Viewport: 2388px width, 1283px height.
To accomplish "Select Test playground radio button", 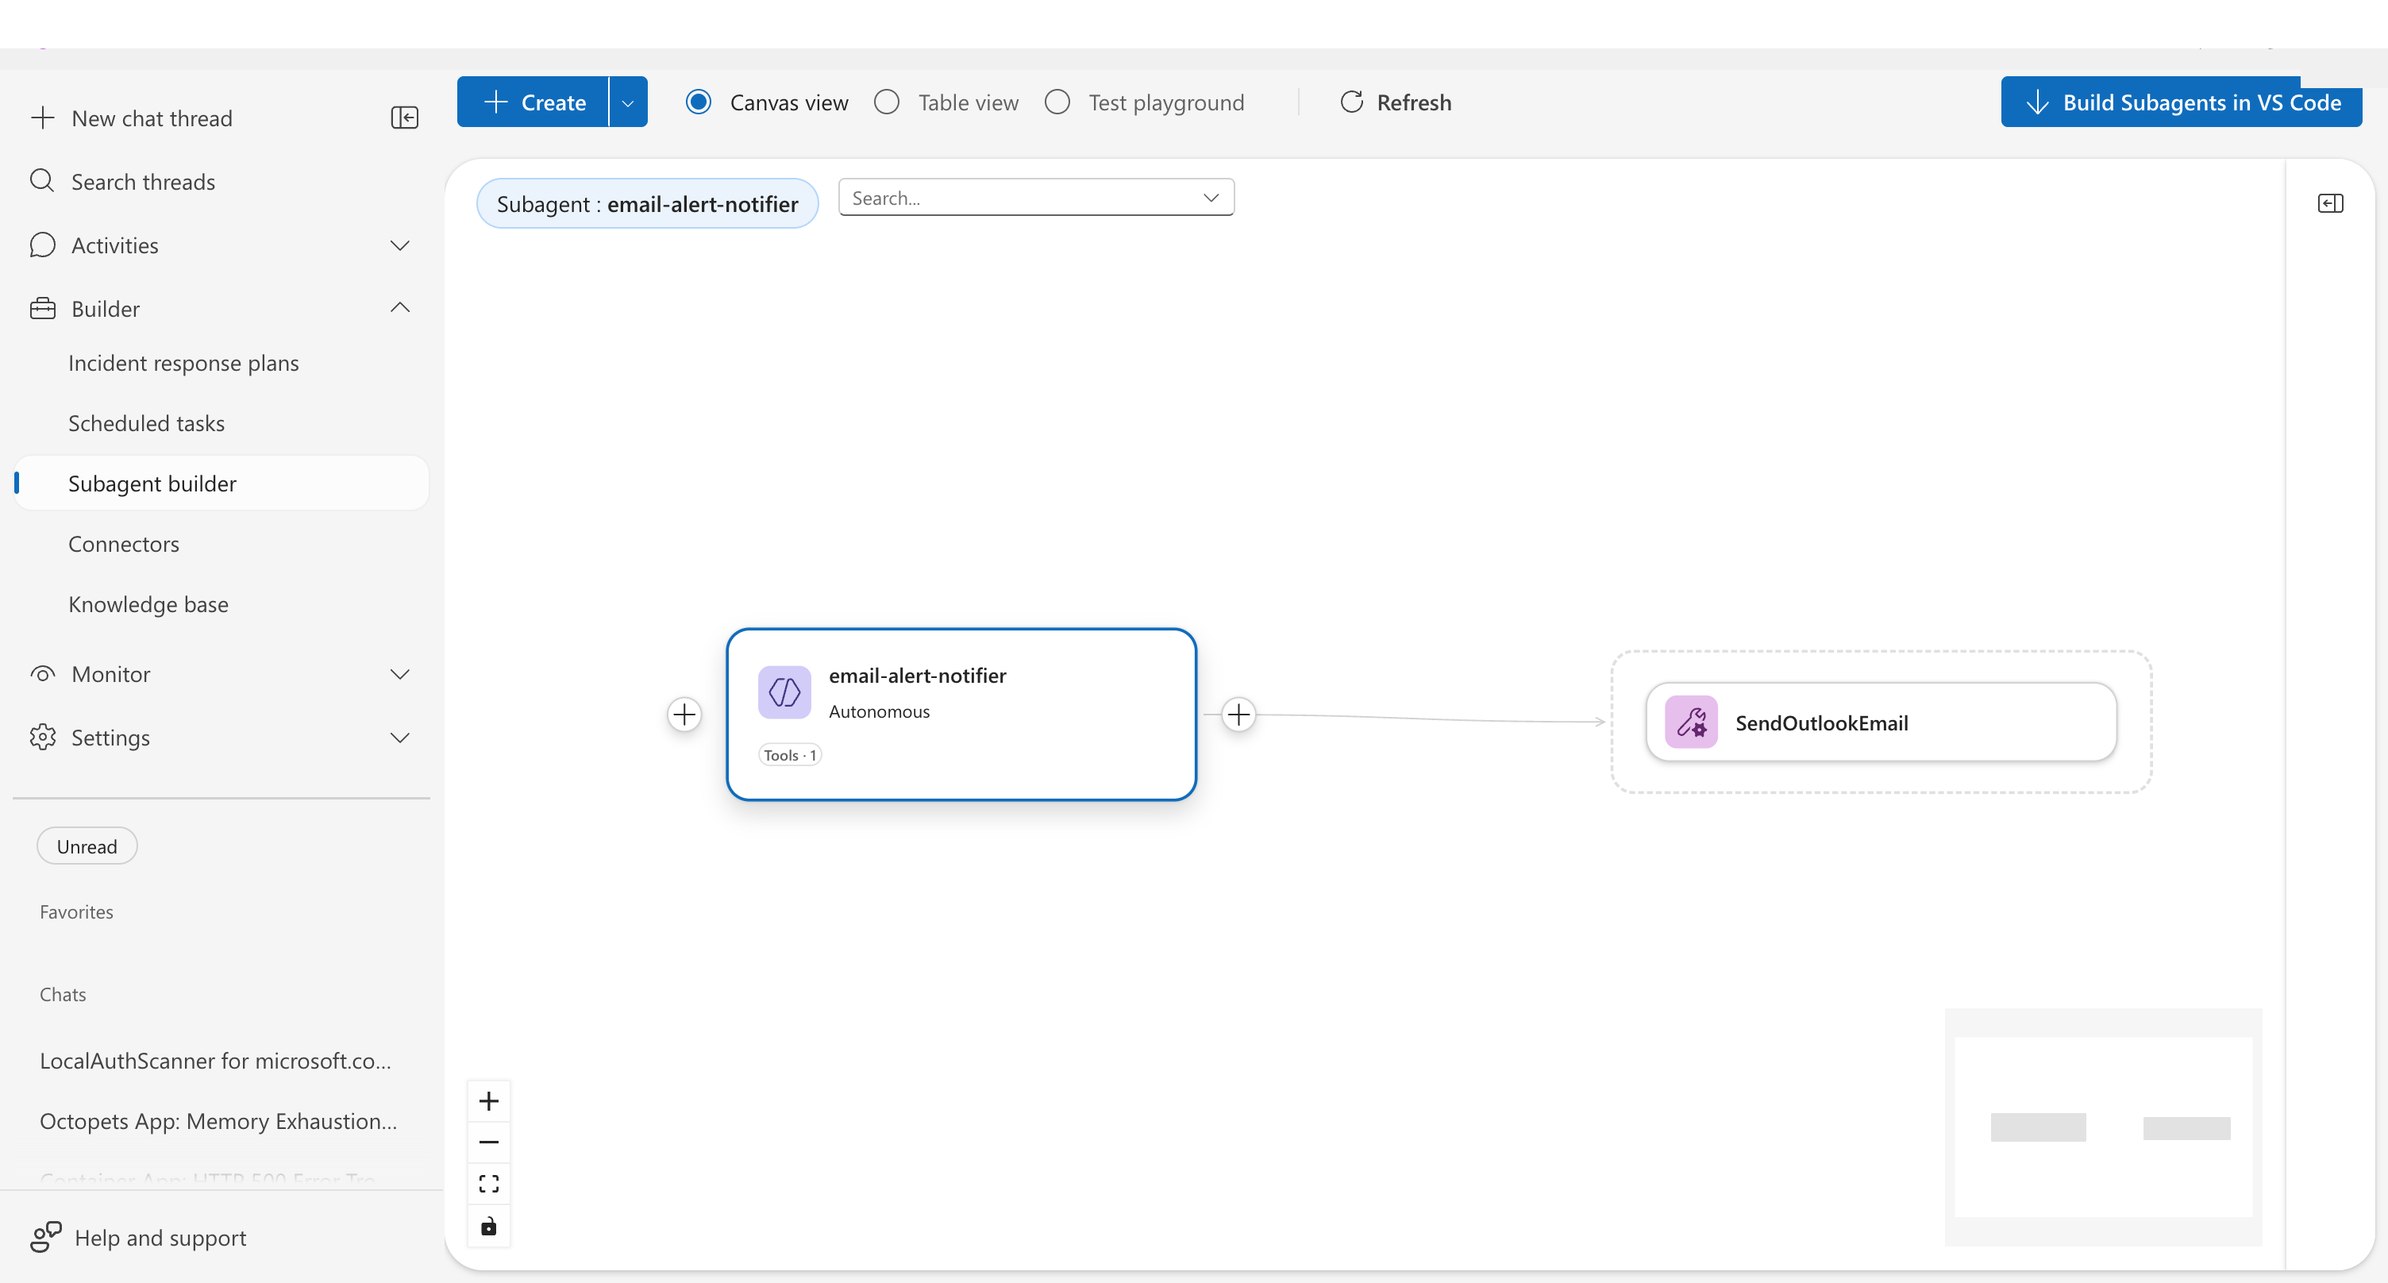I will 1057,102.
